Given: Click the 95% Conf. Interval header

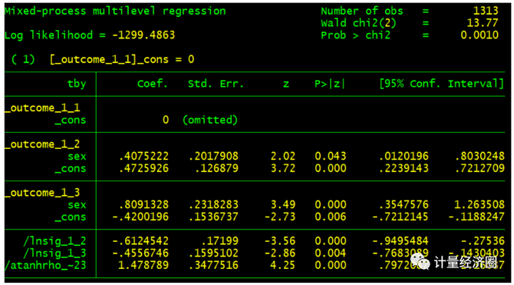Looking at the screenshot, I should tap(441, 84).
